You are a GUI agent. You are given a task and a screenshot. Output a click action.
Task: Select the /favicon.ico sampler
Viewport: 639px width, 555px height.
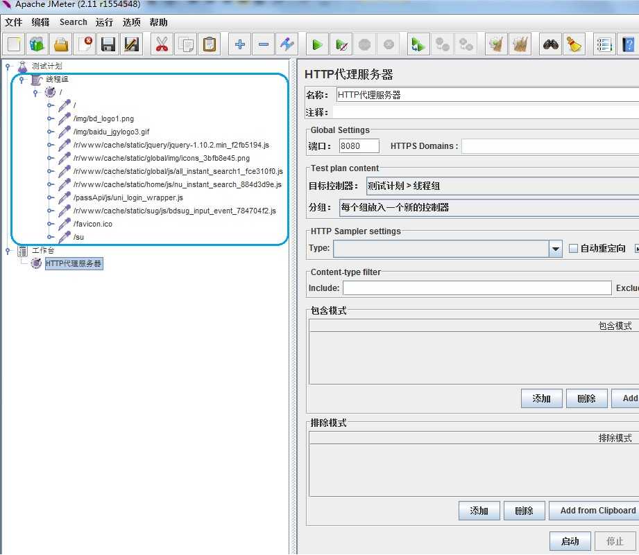(x=92, y=224)
